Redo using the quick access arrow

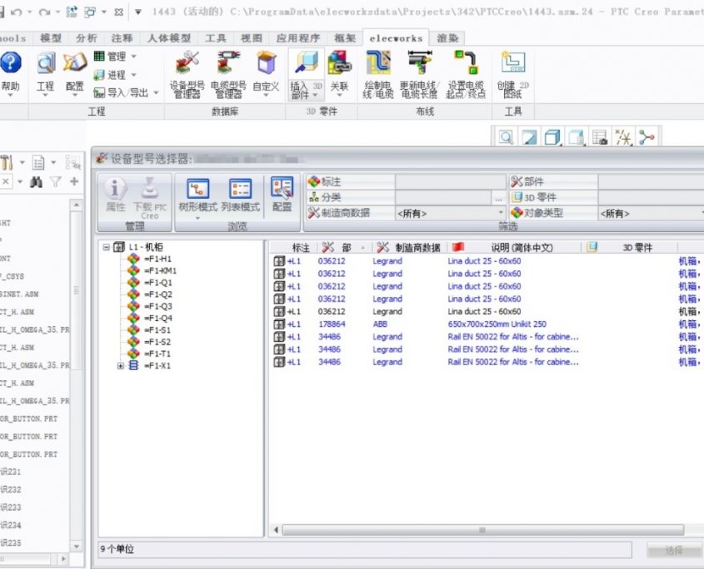coord(44,12)
